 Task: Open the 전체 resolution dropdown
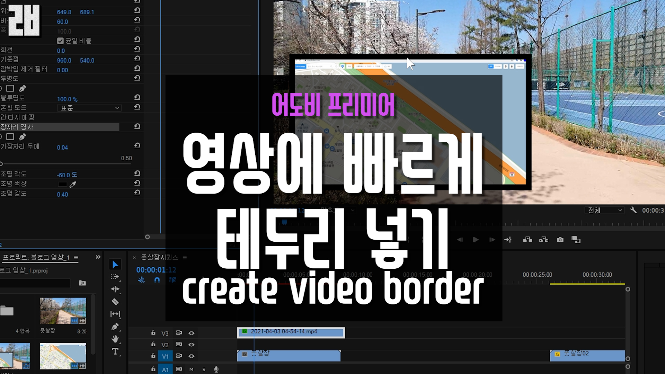[605, 210]
